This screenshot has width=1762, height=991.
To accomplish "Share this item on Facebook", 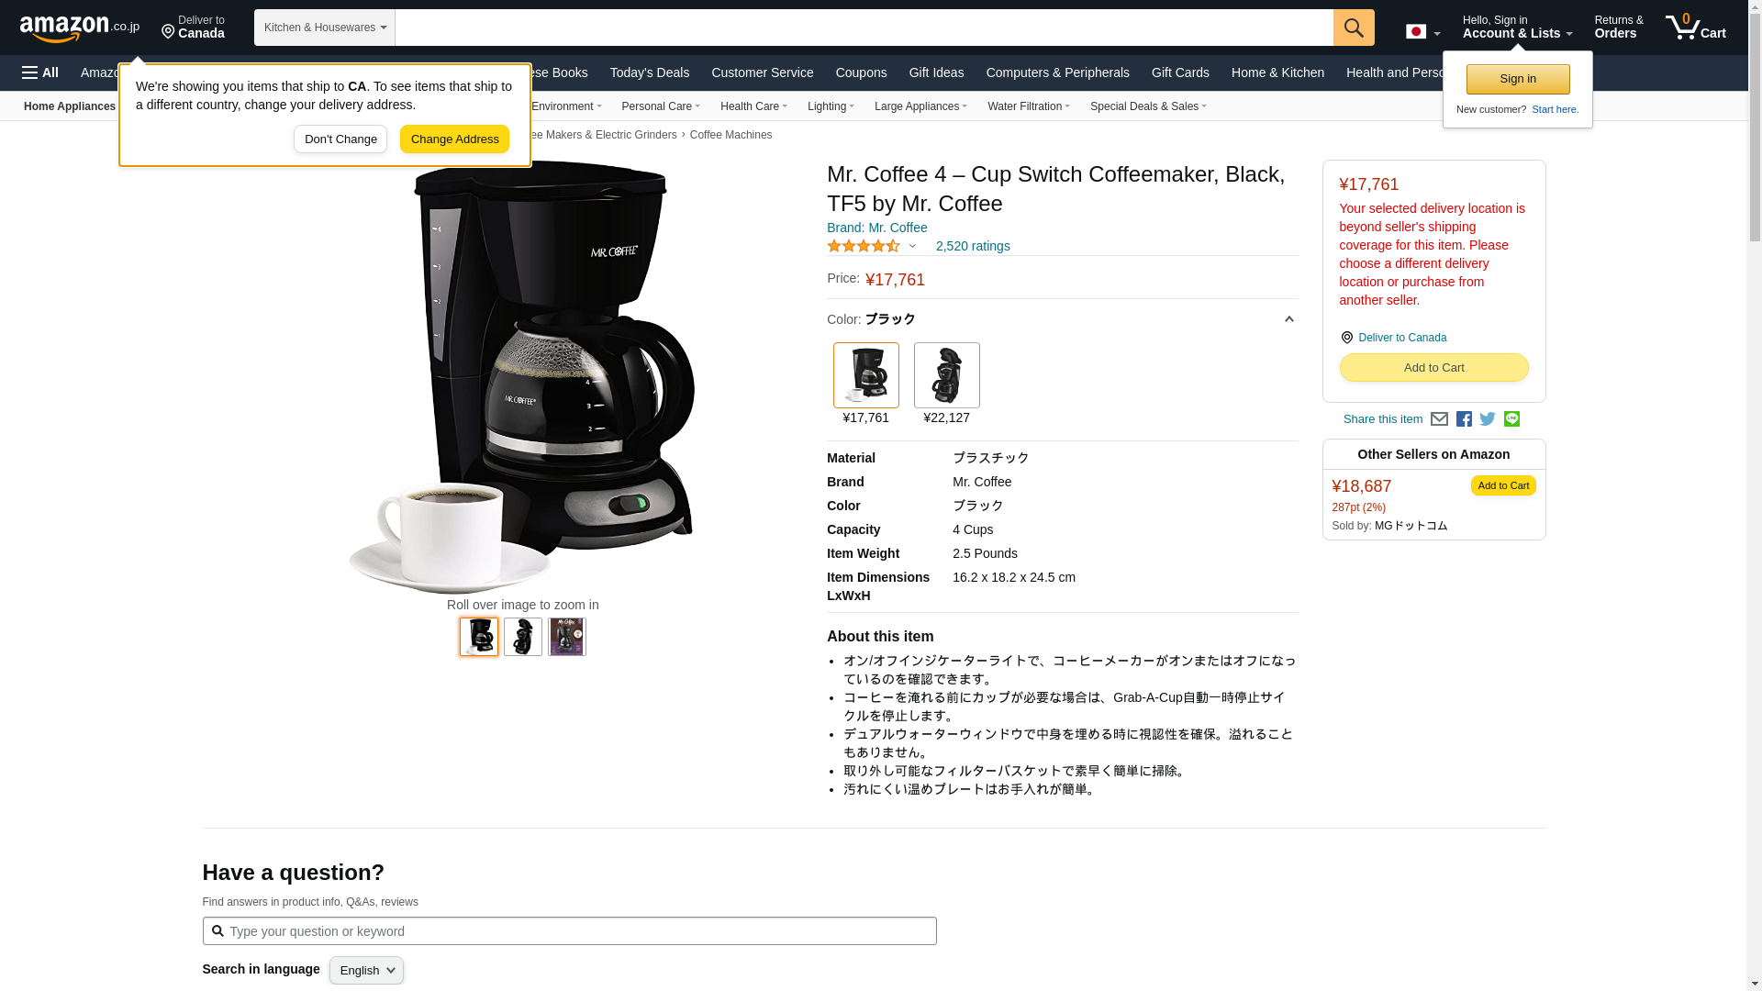I will point(1464,419).
